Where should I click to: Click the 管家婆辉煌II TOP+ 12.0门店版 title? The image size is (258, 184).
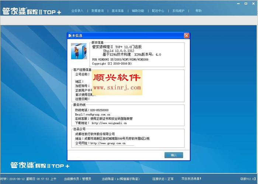[x=117, y=47]
